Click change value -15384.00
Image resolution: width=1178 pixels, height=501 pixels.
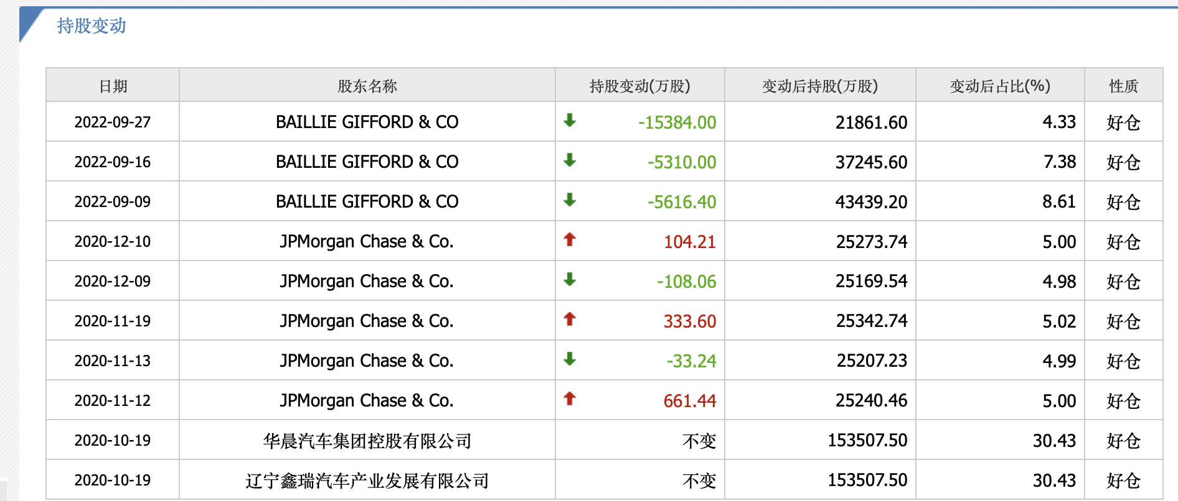(x=677, y=122)
